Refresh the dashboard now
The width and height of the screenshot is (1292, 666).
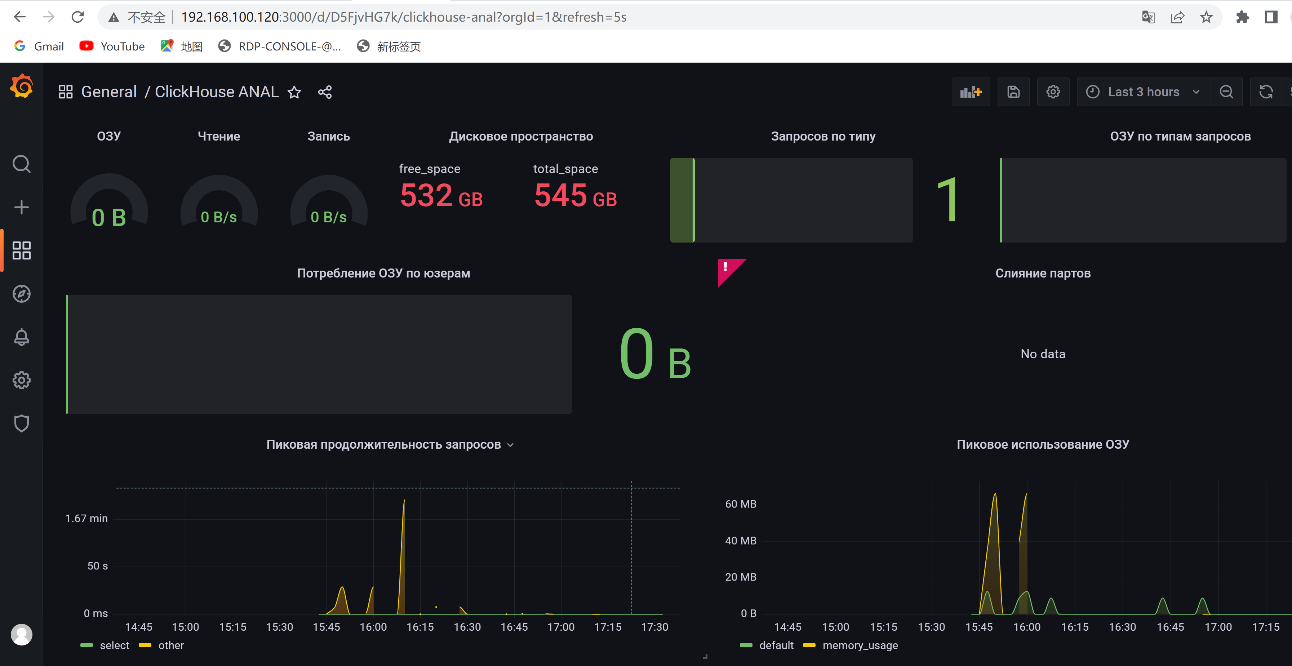pyautogui.click(x=1266, y=92)
